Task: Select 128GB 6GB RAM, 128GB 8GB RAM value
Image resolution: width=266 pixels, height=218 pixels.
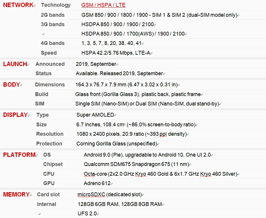Action: pos(120,204)
